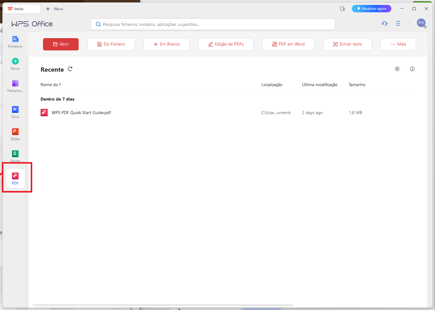Viewport: 435px width, 310px height.
Task: Refresh the Recente file list
Action: (70, 69)
